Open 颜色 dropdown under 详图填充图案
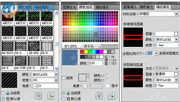 point(176,80)
